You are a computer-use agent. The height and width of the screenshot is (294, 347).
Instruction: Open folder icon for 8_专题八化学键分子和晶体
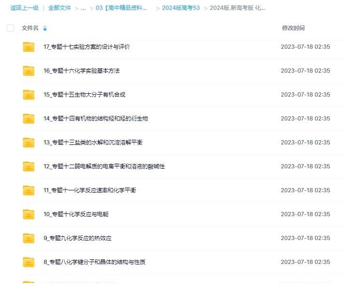29,262
